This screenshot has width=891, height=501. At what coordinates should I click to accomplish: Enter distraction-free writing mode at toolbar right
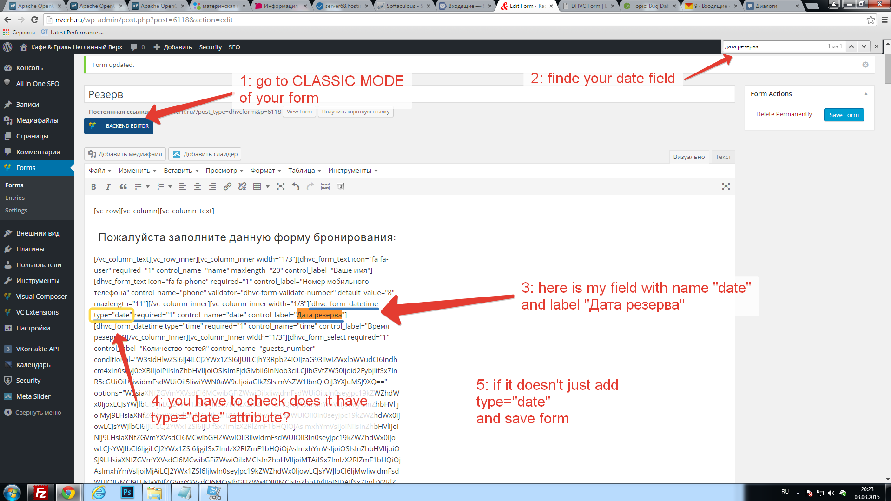tap(726, 186)
